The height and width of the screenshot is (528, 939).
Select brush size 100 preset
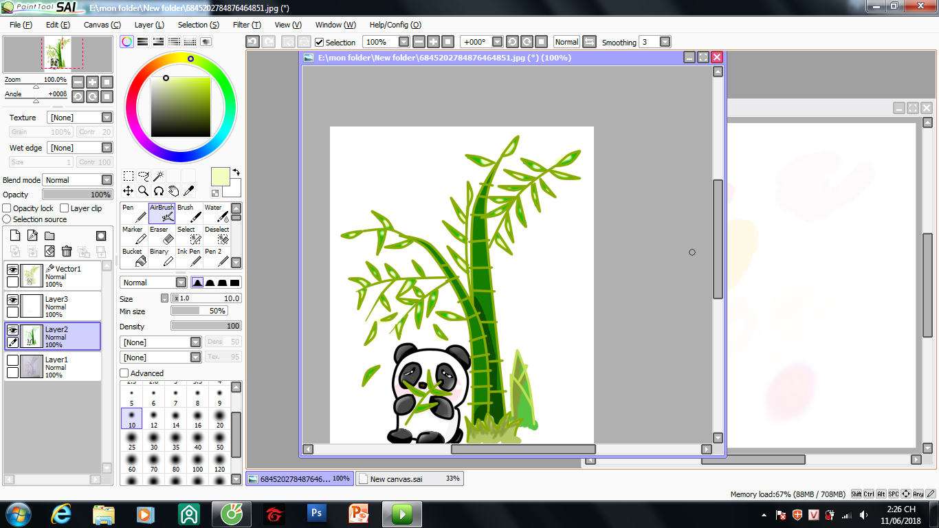[x=197, y=462]
